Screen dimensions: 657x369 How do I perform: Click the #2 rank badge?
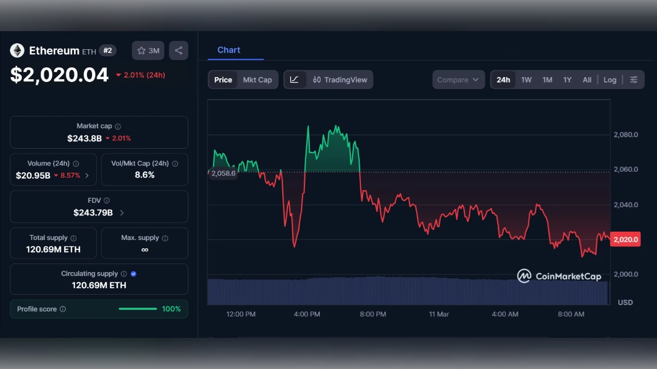pos(107,50)
